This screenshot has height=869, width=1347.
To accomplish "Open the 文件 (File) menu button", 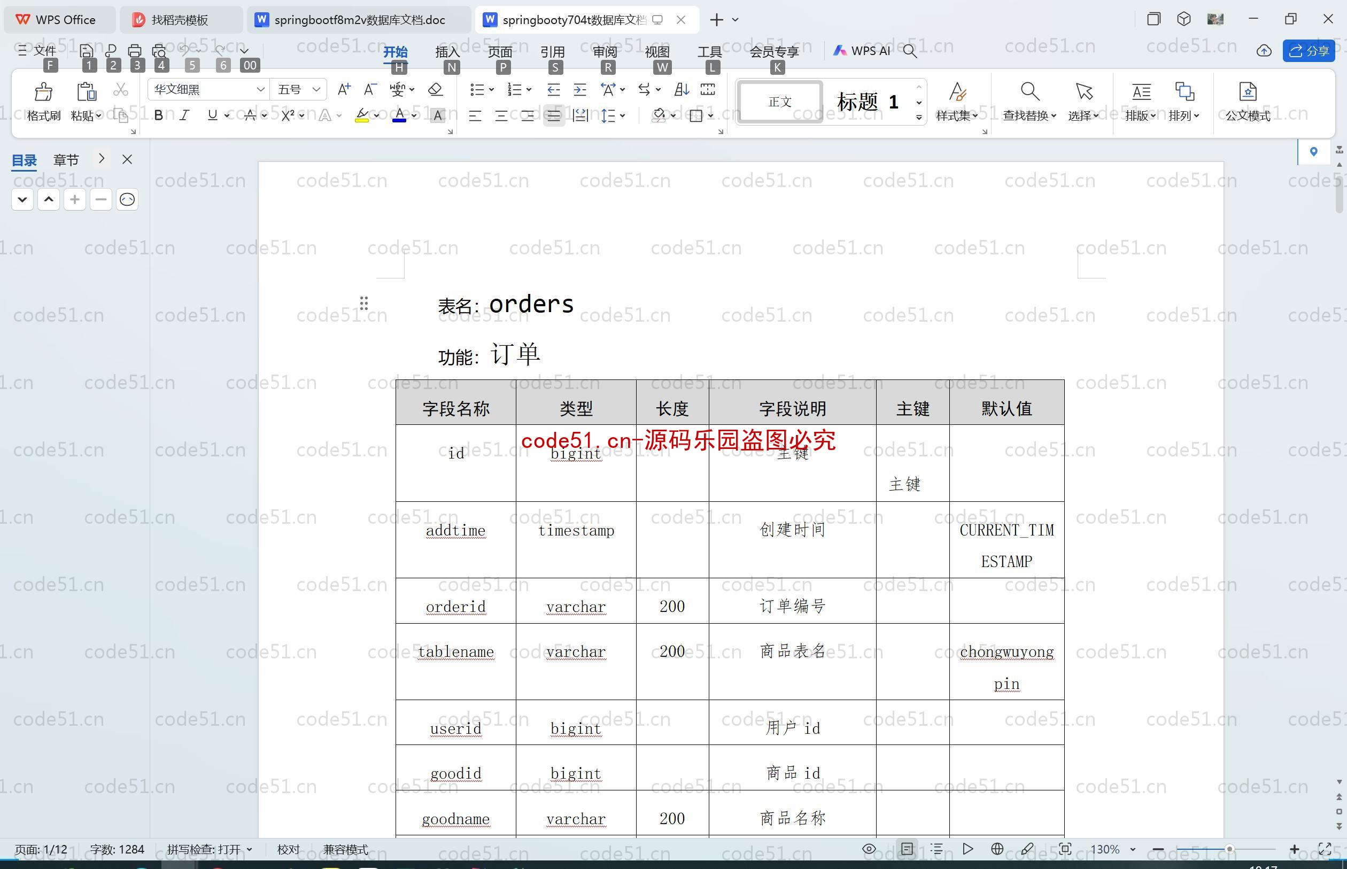I will click(x=37, y=51).
